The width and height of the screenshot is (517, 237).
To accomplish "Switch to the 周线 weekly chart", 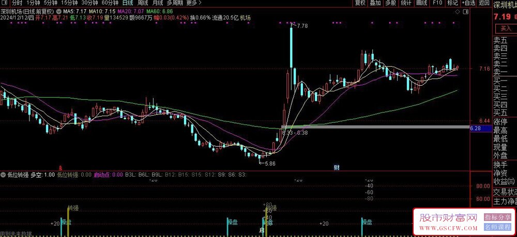I will point(143,3).
